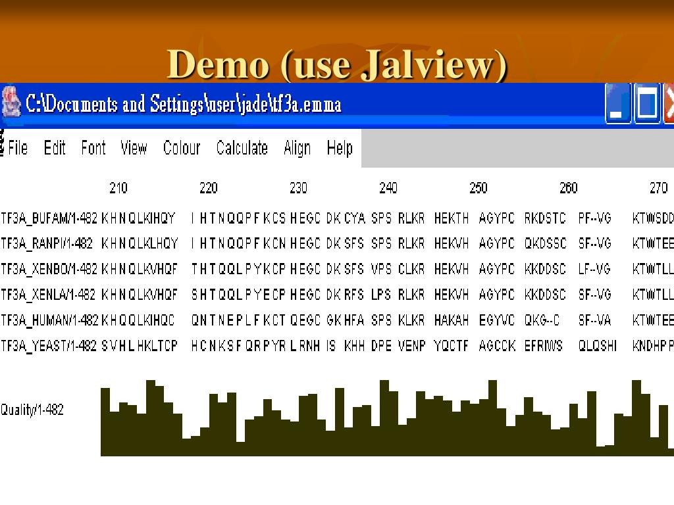Click residues SHTQQLPYECP in XENLA row
The image size is (674, 505).
click(238, 295)
